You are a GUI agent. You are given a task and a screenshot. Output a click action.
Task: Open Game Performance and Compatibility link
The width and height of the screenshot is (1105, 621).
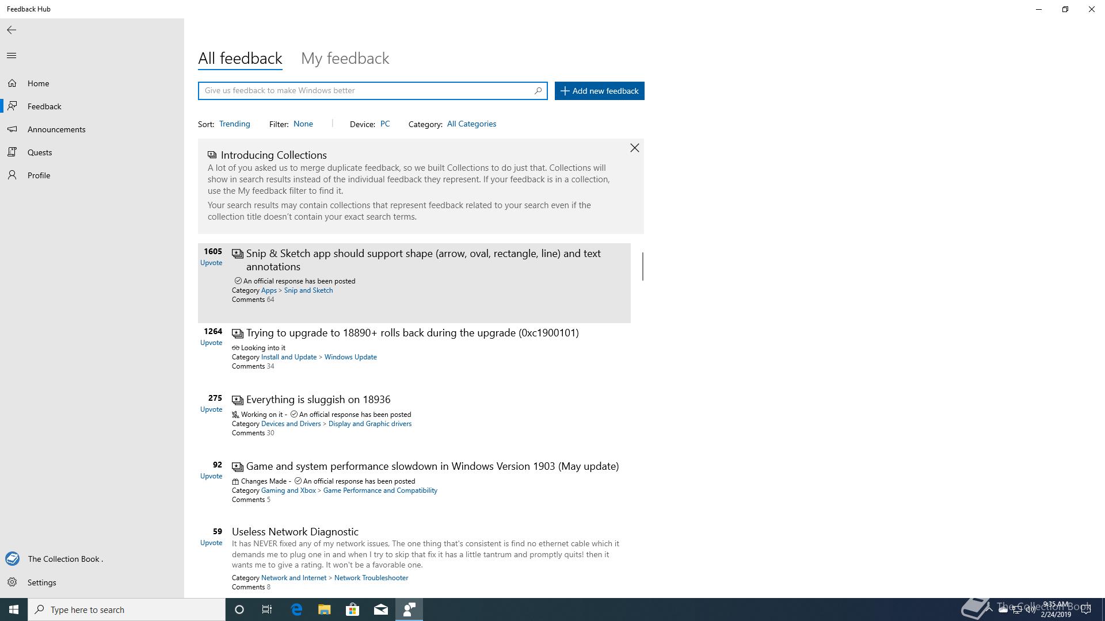(380, 490)
